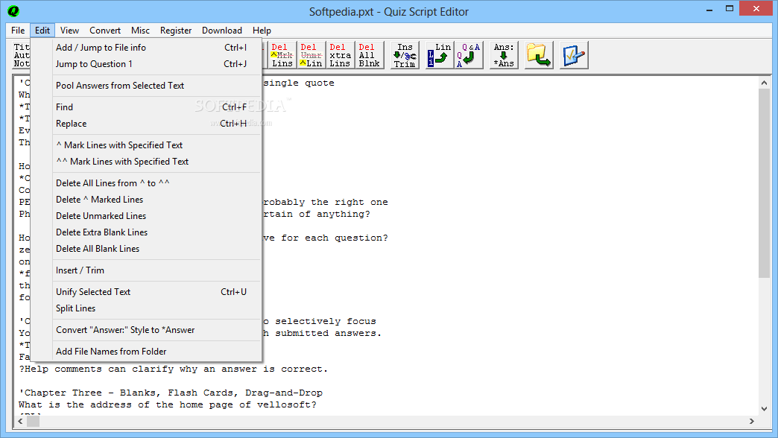This screenshot has width=778, height=438.
Task: Click the line "?Help comments can clarify why an answer is correct."
Action: [x=174, y=369]
